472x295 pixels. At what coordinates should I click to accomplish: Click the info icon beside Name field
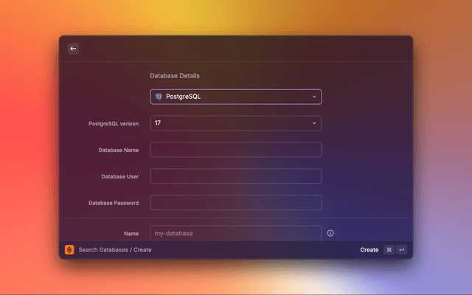tap(330, 233)
